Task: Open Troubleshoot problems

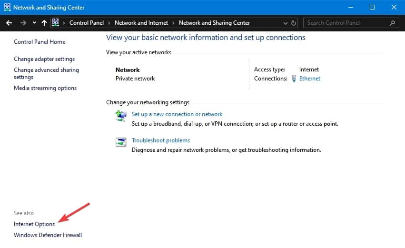Action: [161, 140]
